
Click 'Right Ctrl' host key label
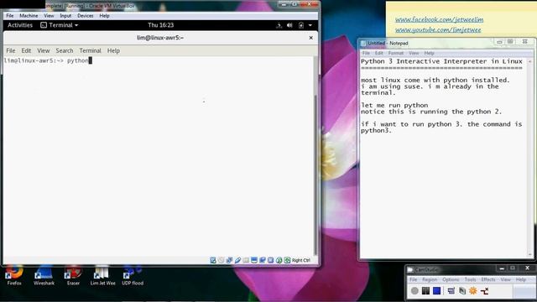coord(301,260)
